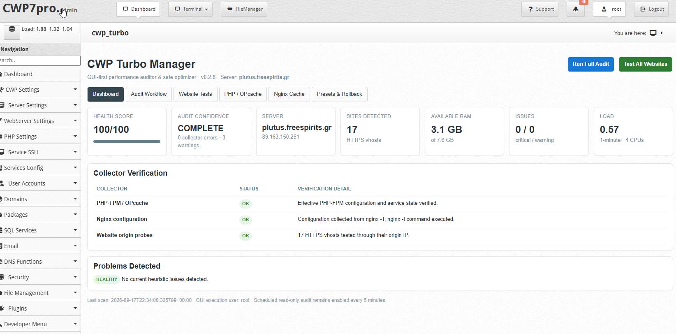Expand Email menu

click(x=40, y=246)
